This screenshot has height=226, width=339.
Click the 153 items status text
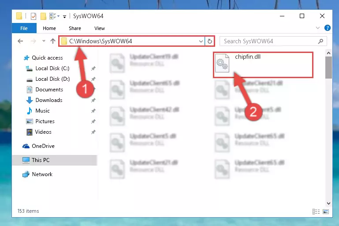pos(28,211)
